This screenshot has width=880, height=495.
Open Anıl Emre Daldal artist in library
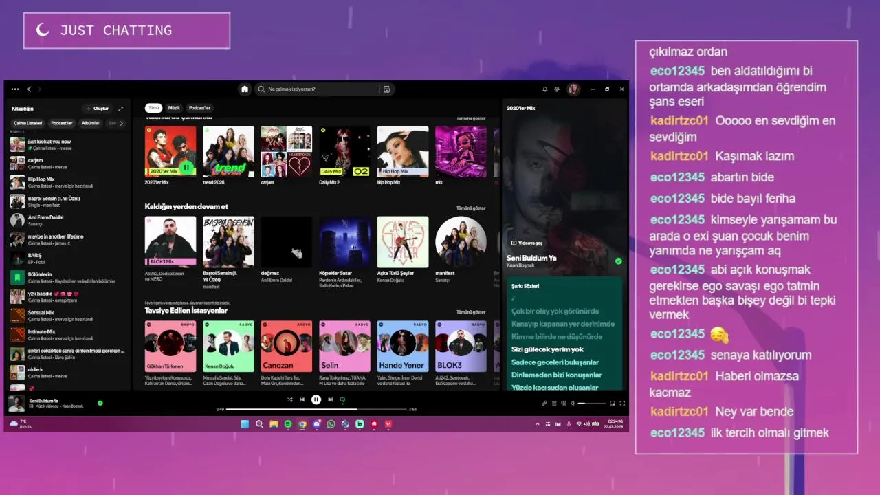coord(67,221)
